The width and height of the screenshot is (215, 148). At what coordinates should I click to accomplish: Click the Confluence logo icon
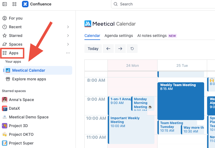pyautogui.click(x=25, y=4)
